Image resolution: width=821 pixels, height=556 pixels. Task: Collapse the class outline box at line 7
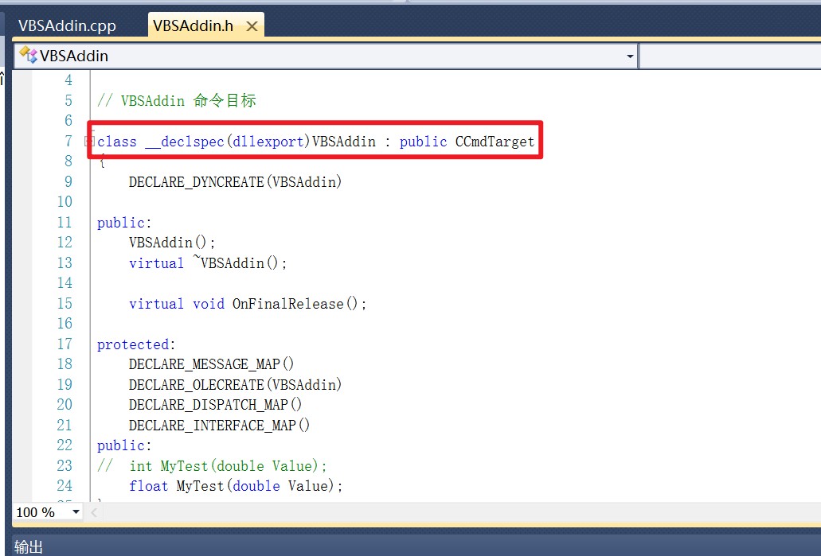(x=89, y=142)
